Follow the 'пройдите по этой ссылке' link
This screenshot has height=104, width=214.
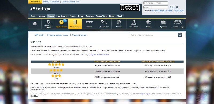point(99,55)
